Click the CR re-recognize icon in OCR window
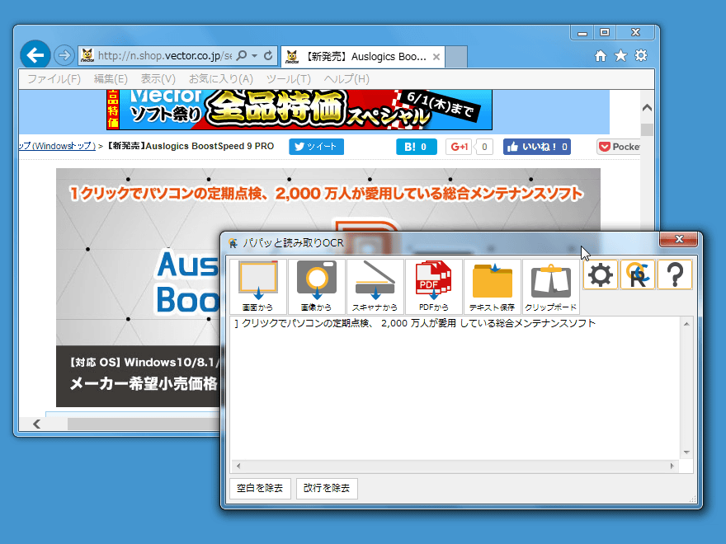The width and height of the screenshot is (726, 544). click(x=638, y=274)
